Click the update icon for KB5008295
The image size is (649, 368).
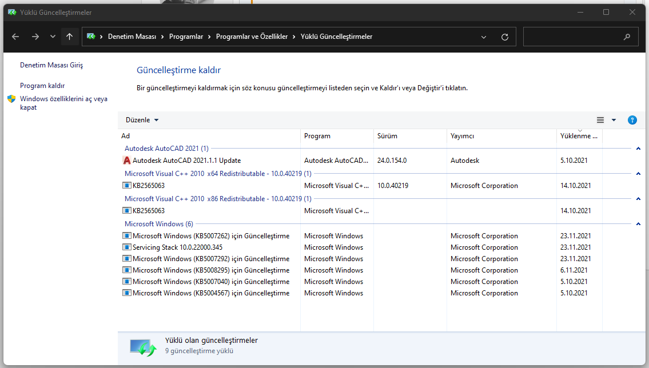coord(126,270)
